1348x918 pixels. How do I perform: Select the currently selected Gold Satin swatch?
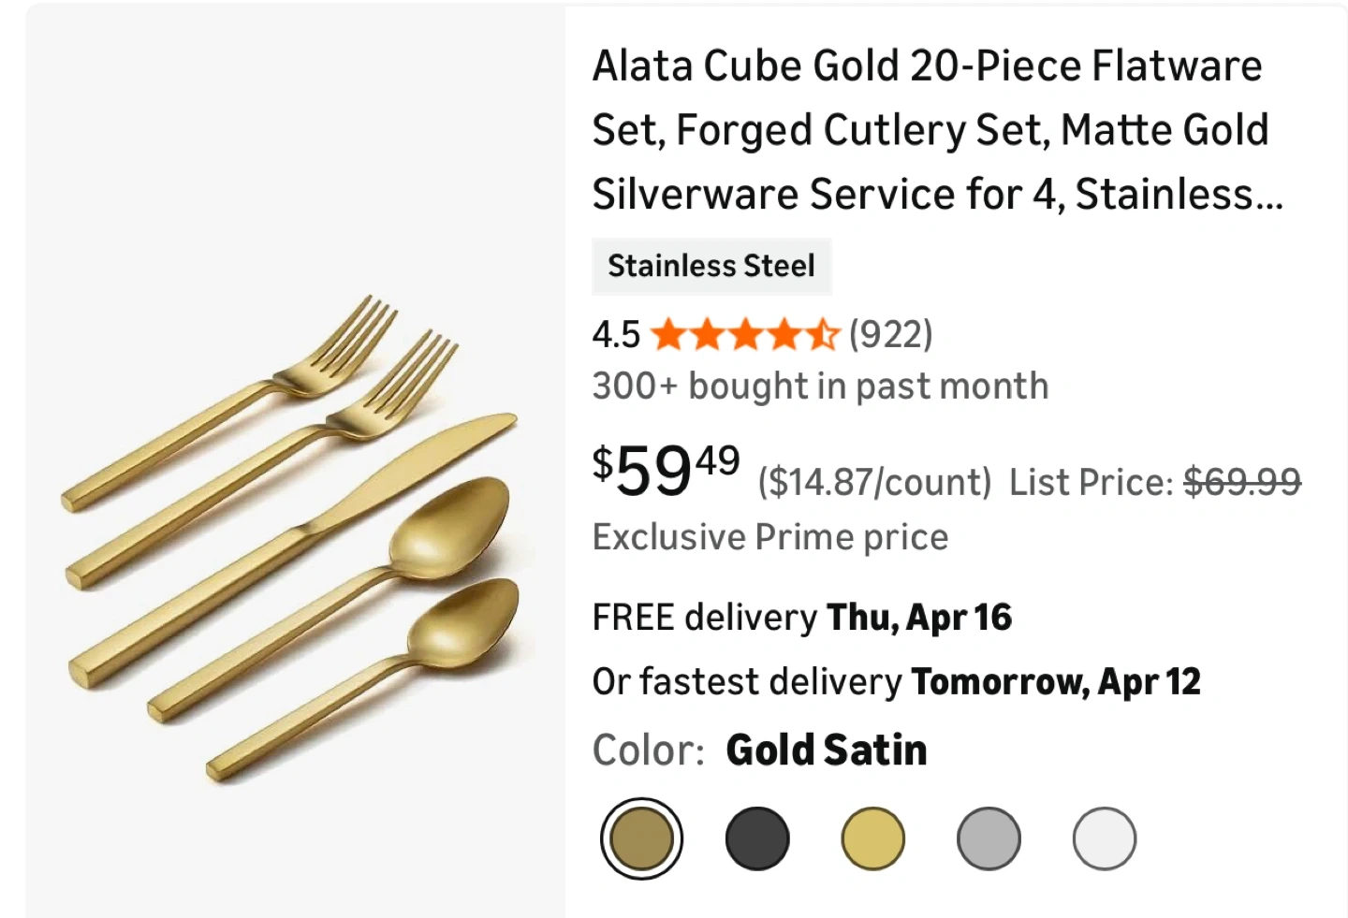(x=641, y=838)
